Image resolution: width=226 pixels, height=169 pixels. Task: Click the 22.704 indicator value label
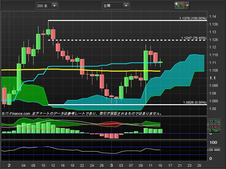point(214,121)
